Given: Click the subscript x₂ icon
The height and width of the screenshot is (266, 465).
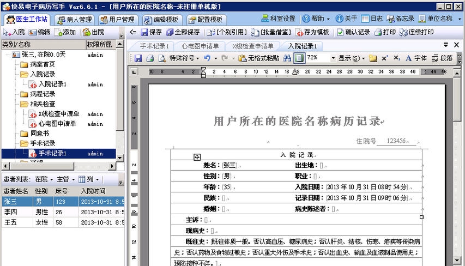Looking at the screenshot, I should (397, 58).
